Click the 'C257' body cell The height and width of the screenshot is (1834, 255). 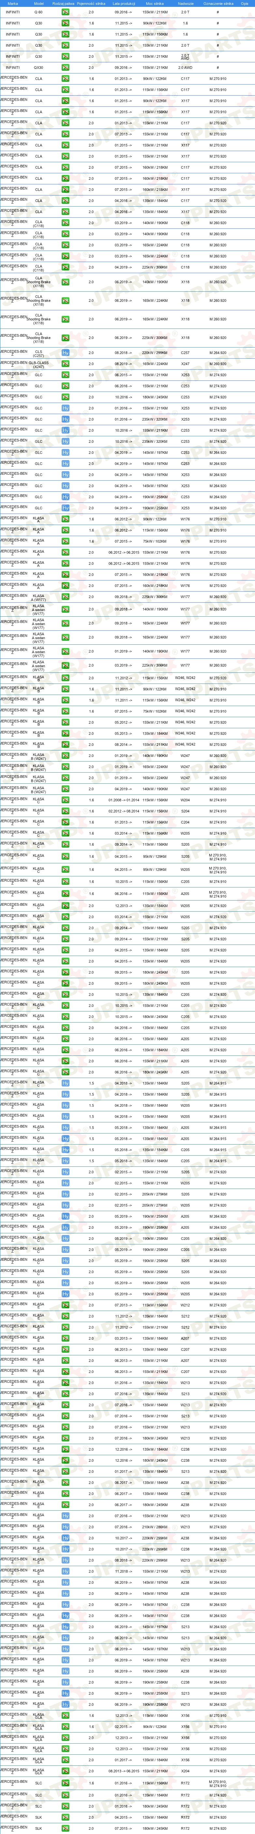(185, 352)
